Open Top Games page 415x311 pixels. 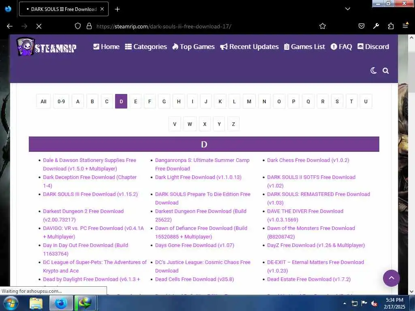coord(193,47)
